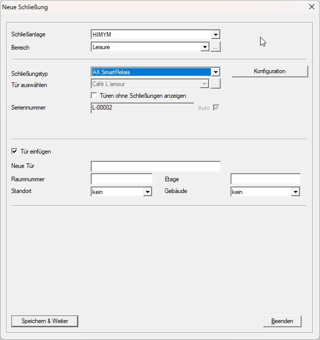Screen dimensions: 320x340
Task: Toggle the Auto checkbox next to Seriennummer
Action: tap(216, 108)
